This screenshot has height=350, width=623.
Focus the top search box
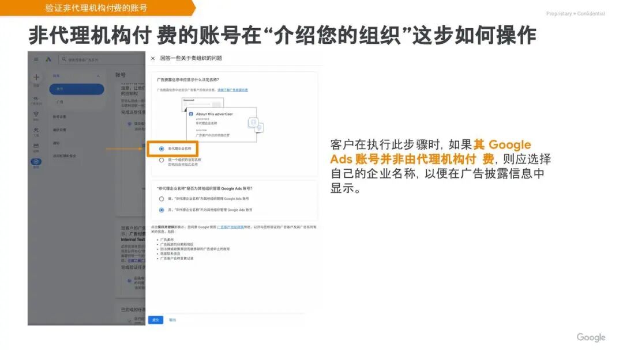102,59
